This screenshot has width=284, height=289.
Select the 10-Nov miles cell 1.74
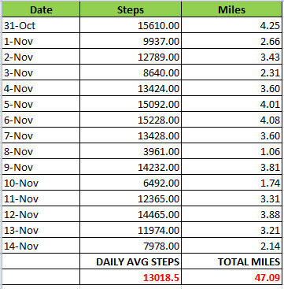pyautogui.click(x=231, y=183)
